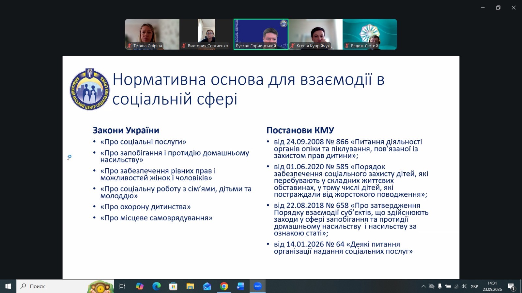Click the microphone tray icon
The image size is (522, 293).
click(440, 286)
